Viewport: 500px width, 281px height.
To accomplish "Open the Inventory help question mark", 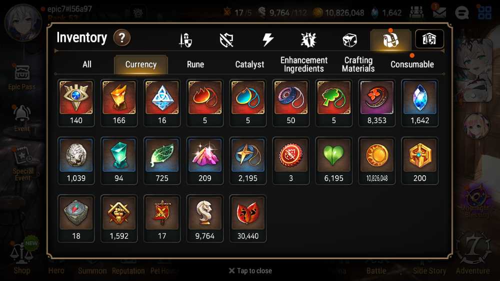I will [x=122, y=38].
